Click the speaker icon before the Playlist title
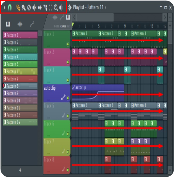 tap(70, 7)
